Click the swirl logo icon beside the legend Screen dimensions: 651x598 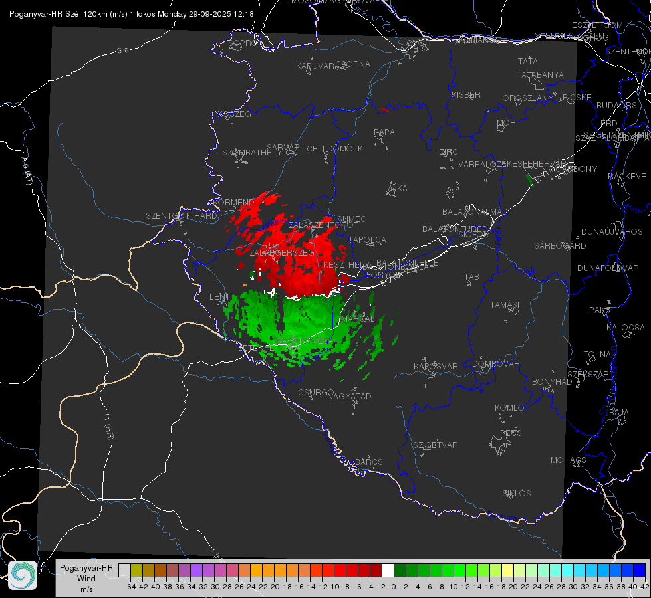[x=23, y=575]
